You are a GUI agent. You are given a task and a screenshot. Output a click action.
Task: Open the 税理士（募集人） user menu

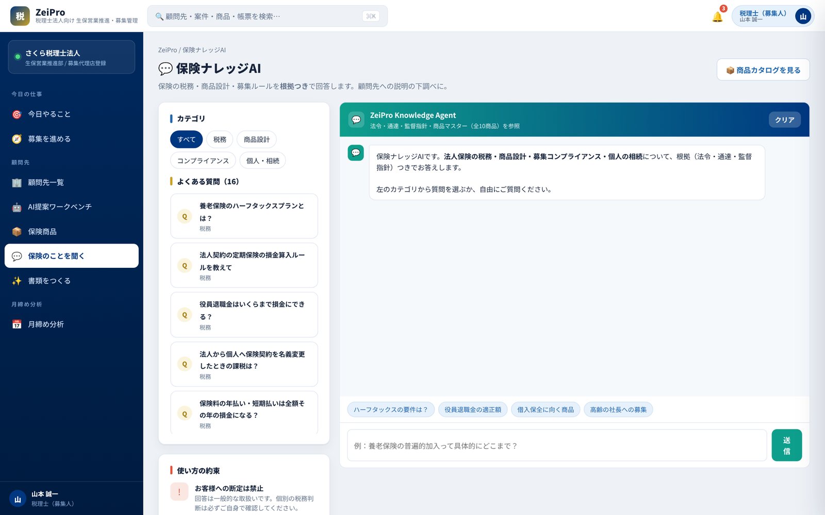(772, 16)
